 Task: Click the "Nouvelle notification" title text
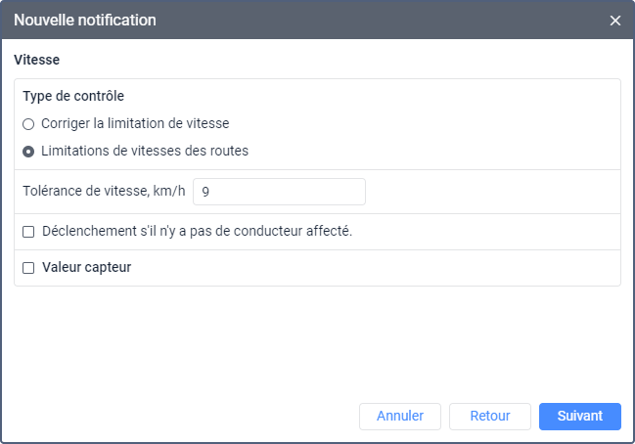tap(84, 21)
